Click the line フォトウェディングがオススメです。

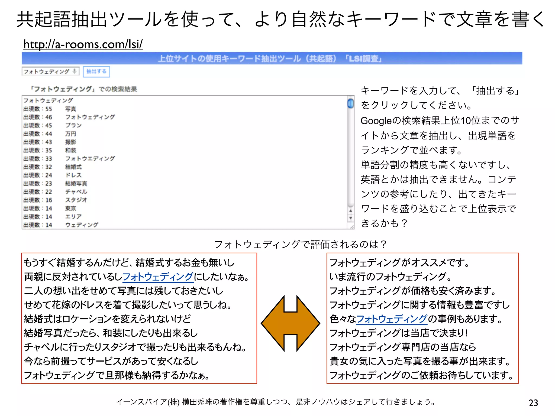tap(399, 263)
